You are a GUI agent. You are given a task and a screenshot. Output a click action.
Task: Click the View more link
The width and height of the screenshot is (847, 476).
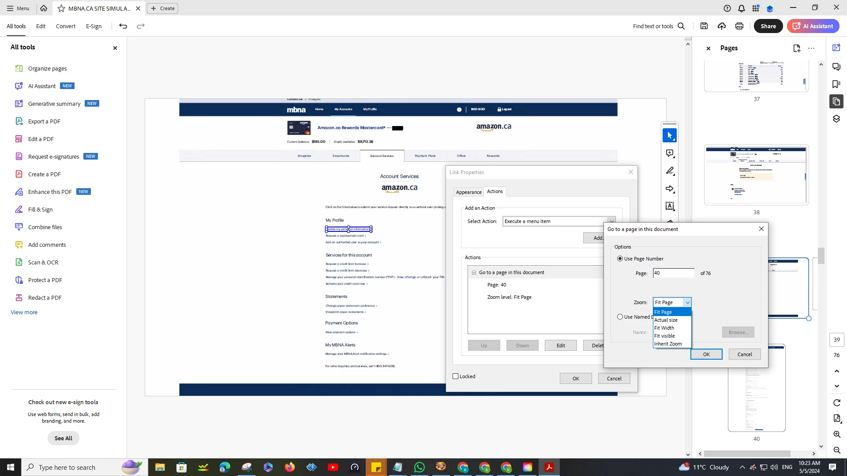[x=24, y=312]
